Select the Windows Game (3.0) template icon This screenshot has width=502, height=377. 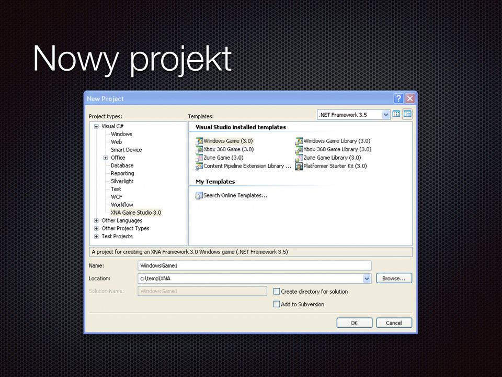click(x=199, y=141)
